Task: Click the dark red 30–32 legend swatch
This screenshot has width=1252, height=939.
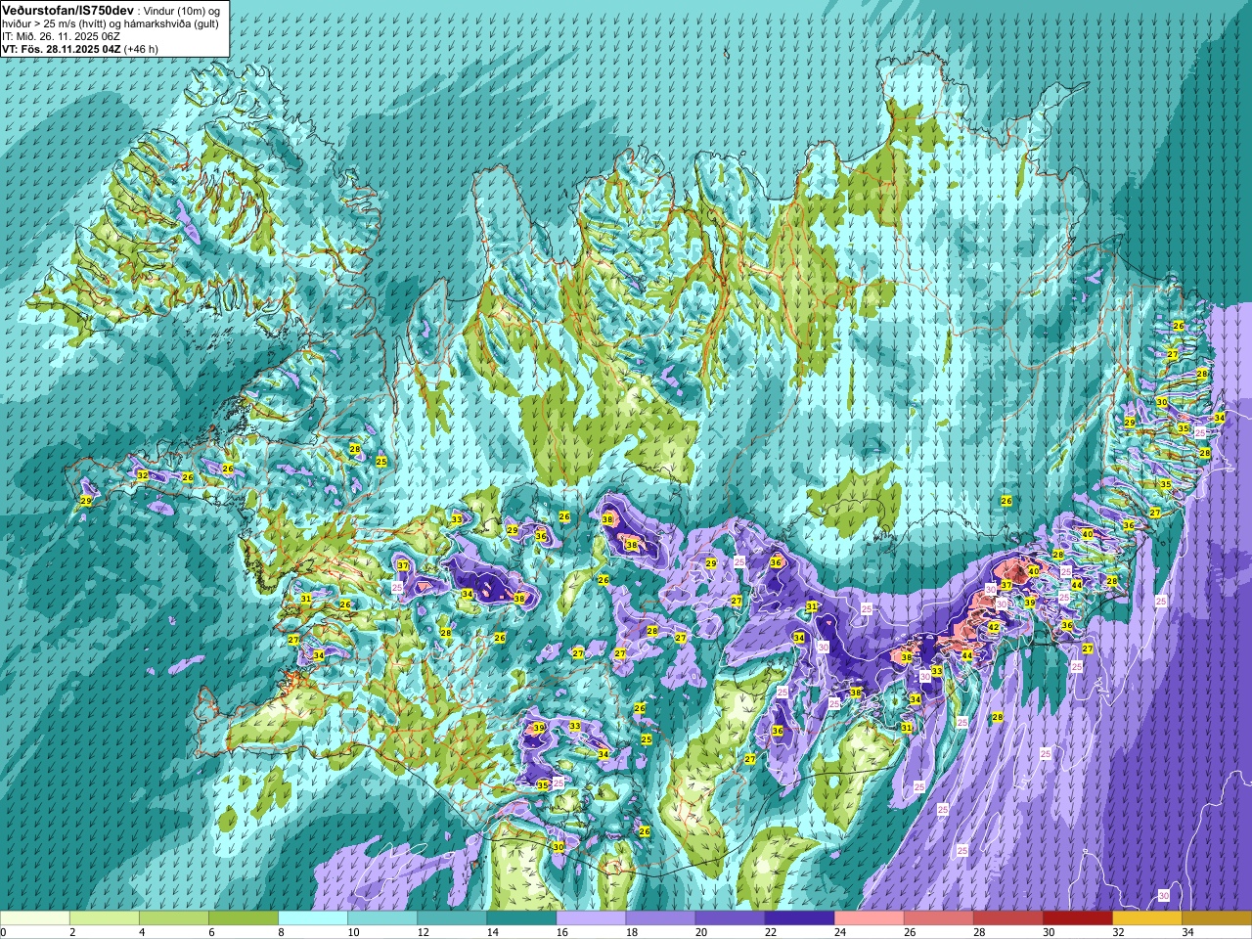Action: [x=1077, y=918]
